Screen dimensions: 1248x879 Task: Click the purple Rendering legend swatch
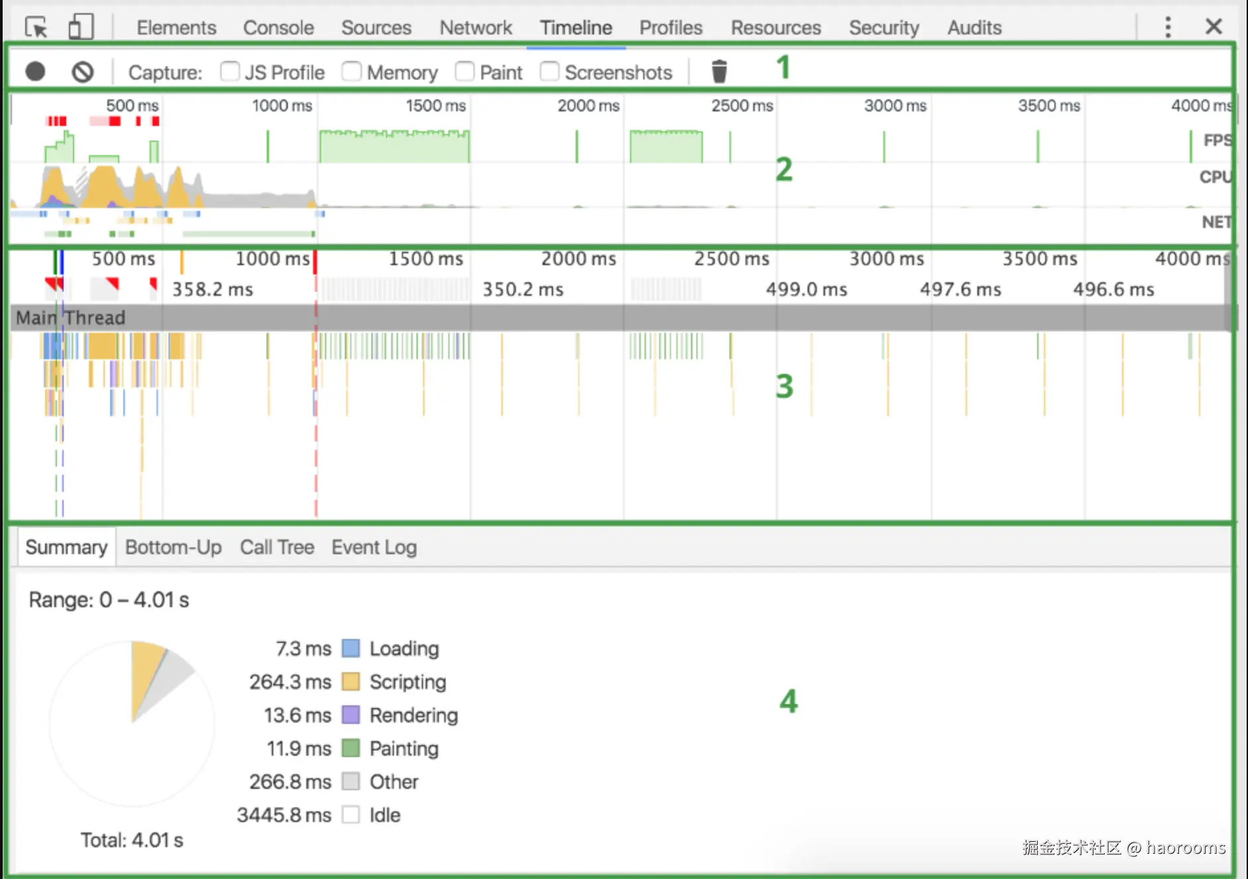[351, 715]
